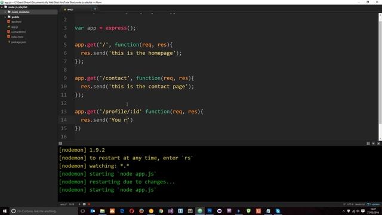Maximize the terminal panel

[x=368, y=143]
